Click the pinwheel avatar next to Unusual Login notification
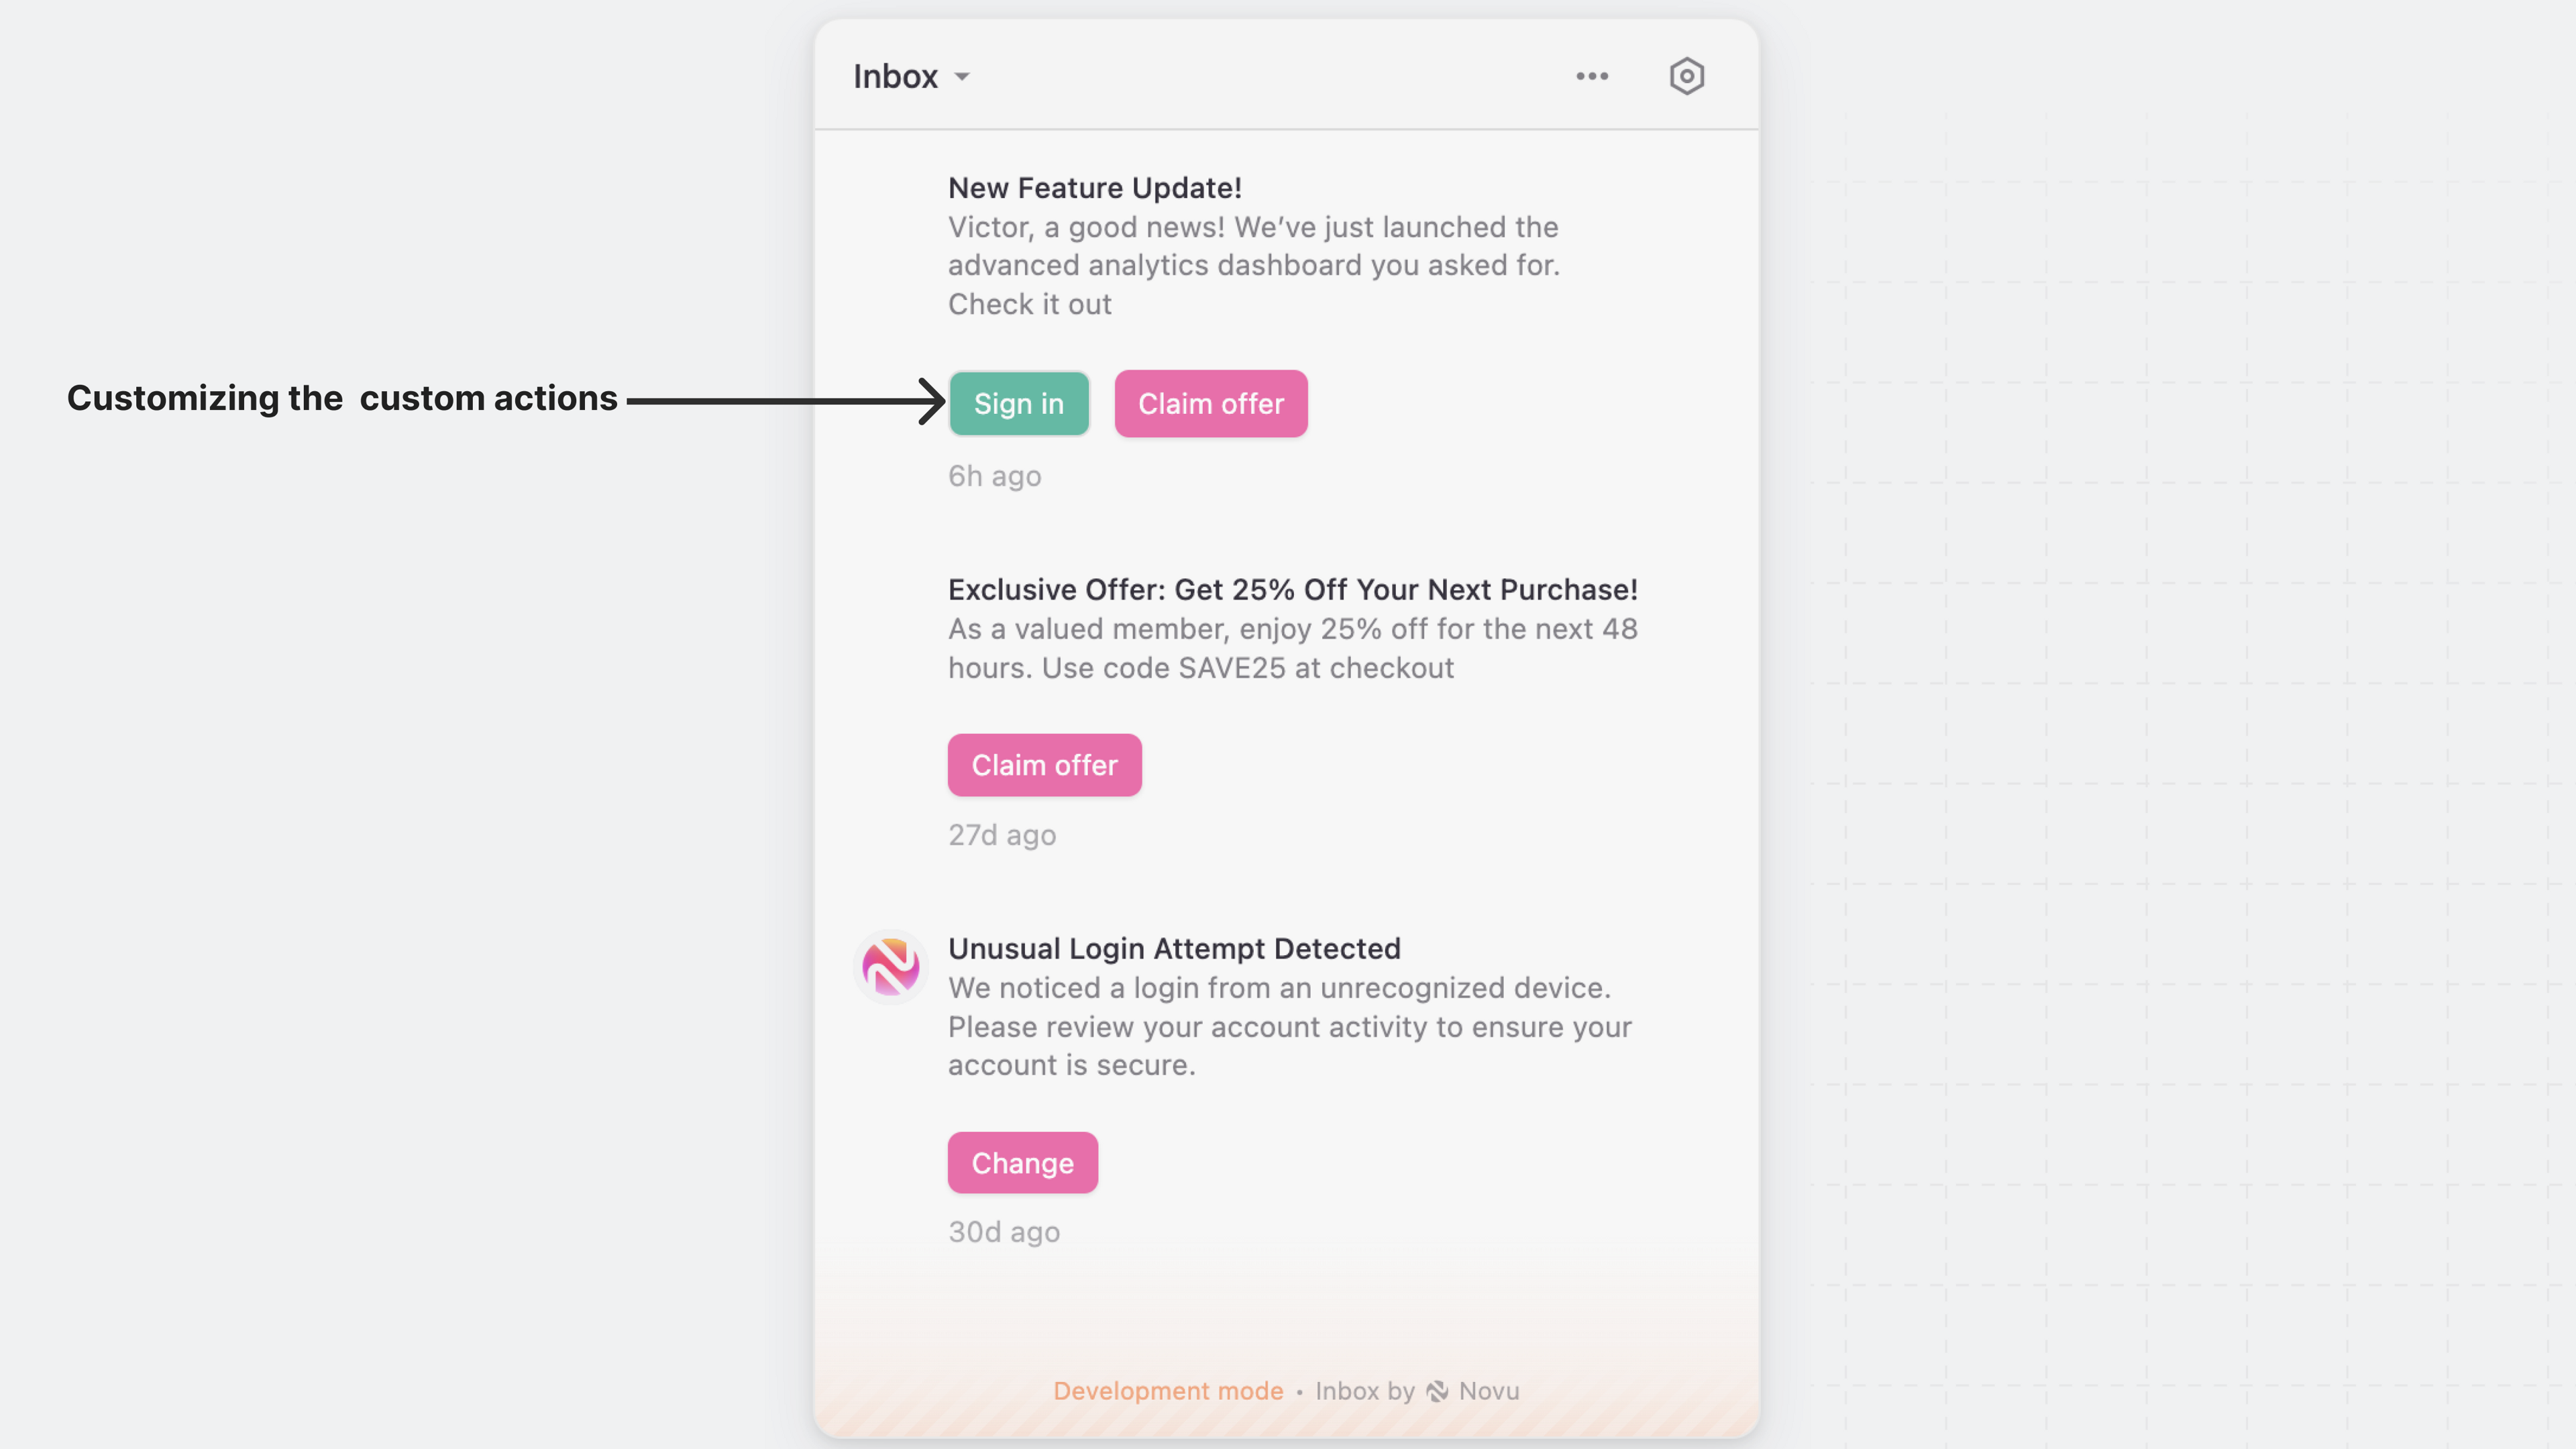Image resolution: width=2576 pixels, height=1449 pixels. tap(890, 966)
